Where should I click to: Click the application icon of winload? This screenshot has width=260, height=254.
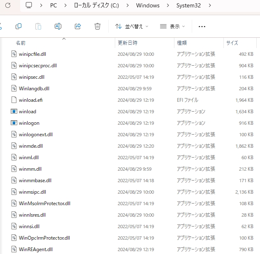coord(14,112)
